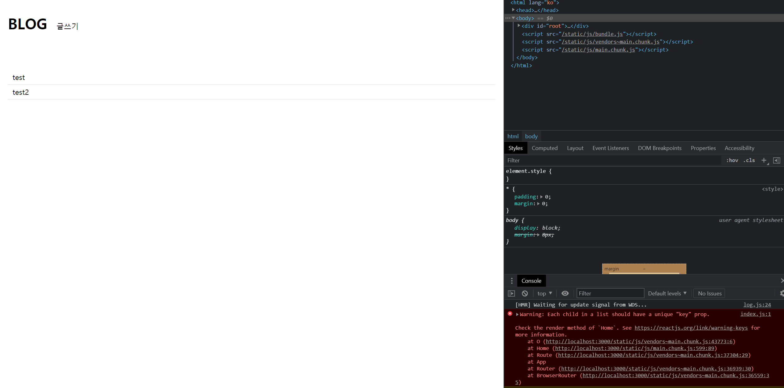Expand the padding shorthand property
Screen dimensions: 784x388
click(x=541, y=197)
